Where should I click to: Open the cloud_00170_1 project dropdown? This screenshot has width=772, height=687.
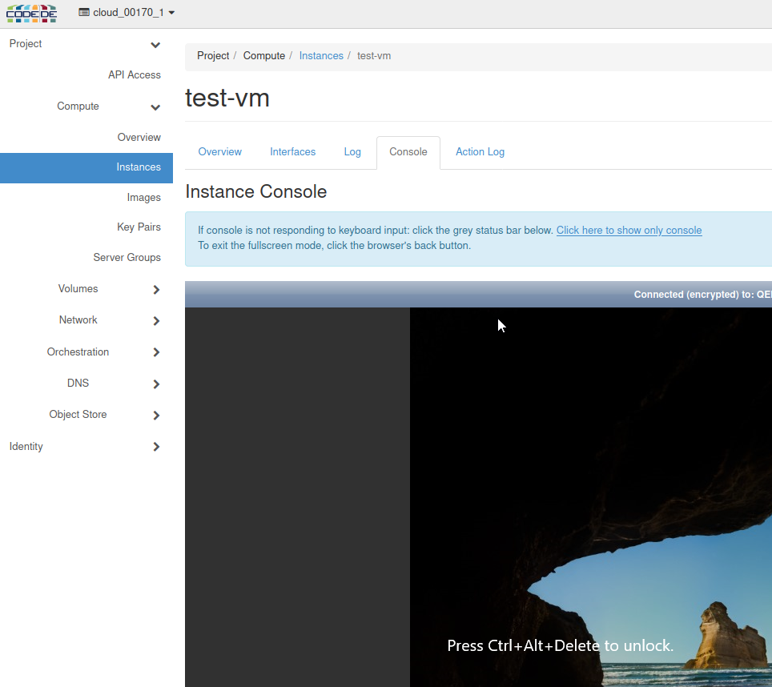127,12
